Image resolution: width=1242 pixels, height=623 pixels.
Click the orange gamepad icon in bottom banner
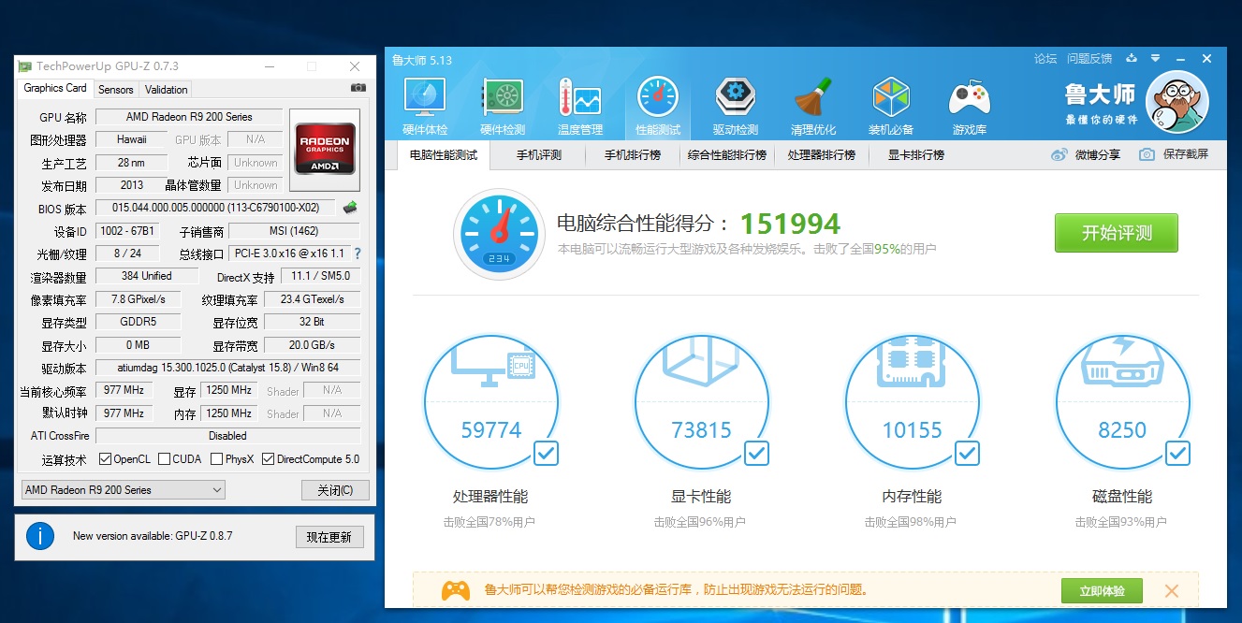(x=456, y=590)
